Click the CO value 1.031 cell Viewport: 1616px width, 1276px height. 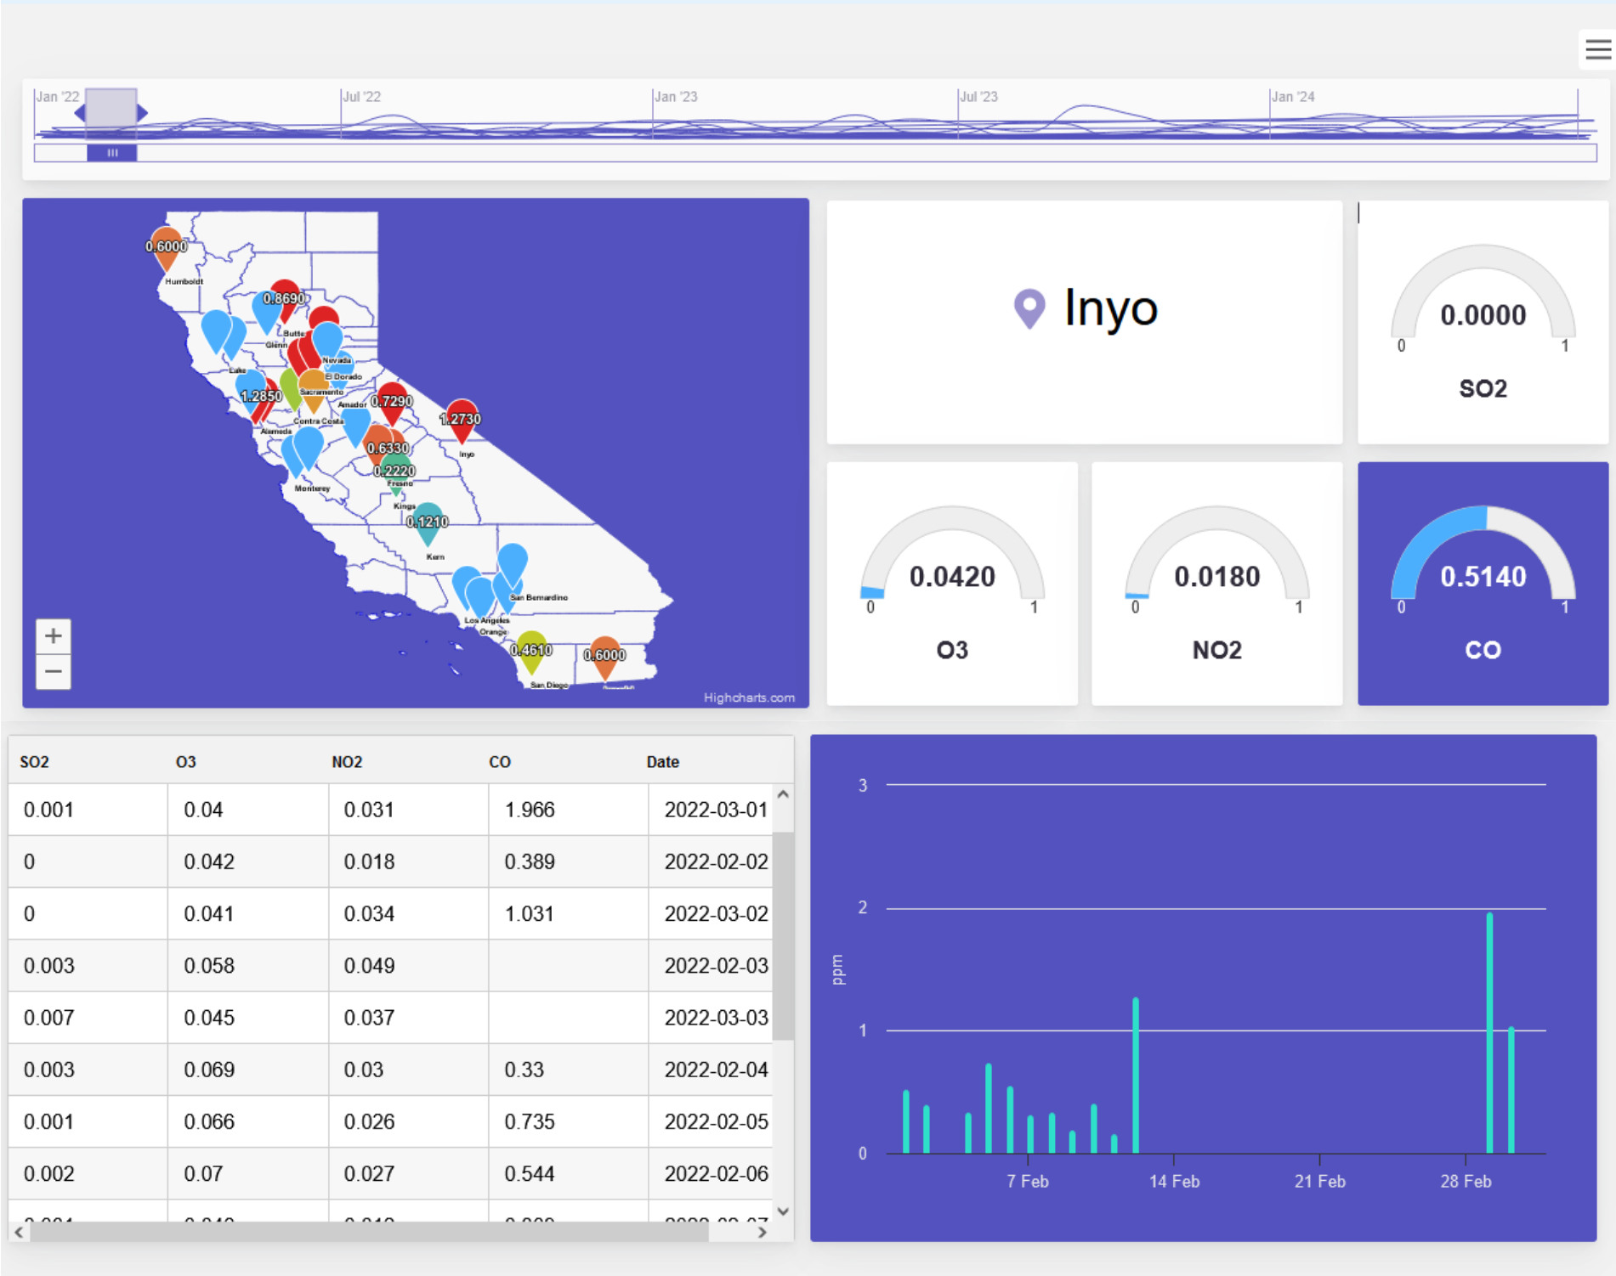click(x=569, y=913)
